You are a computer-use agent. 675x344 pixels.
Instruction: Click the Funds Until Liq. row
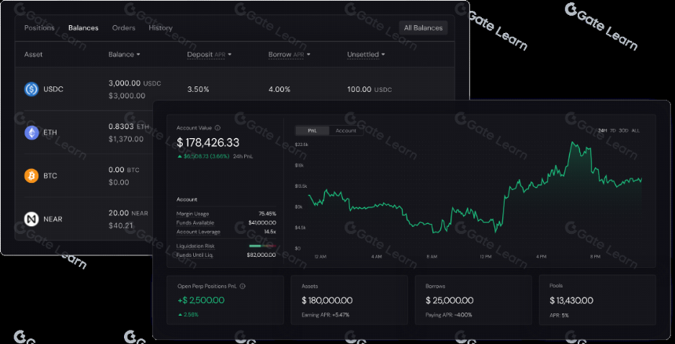click(x=226, y=255)
